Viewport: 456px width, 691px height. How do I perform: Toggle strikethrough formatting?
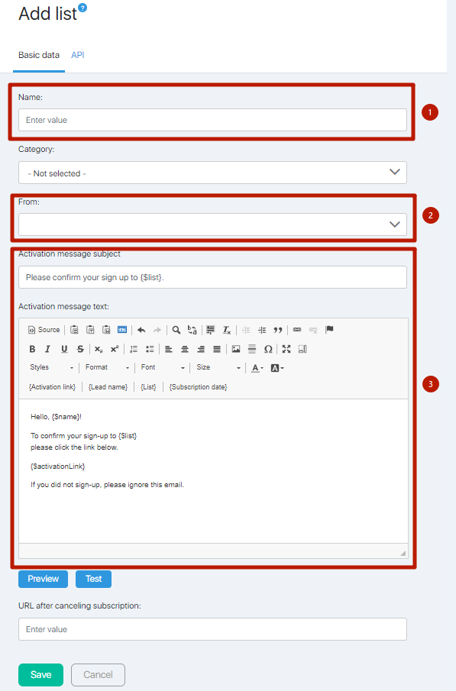pos(80,349)
